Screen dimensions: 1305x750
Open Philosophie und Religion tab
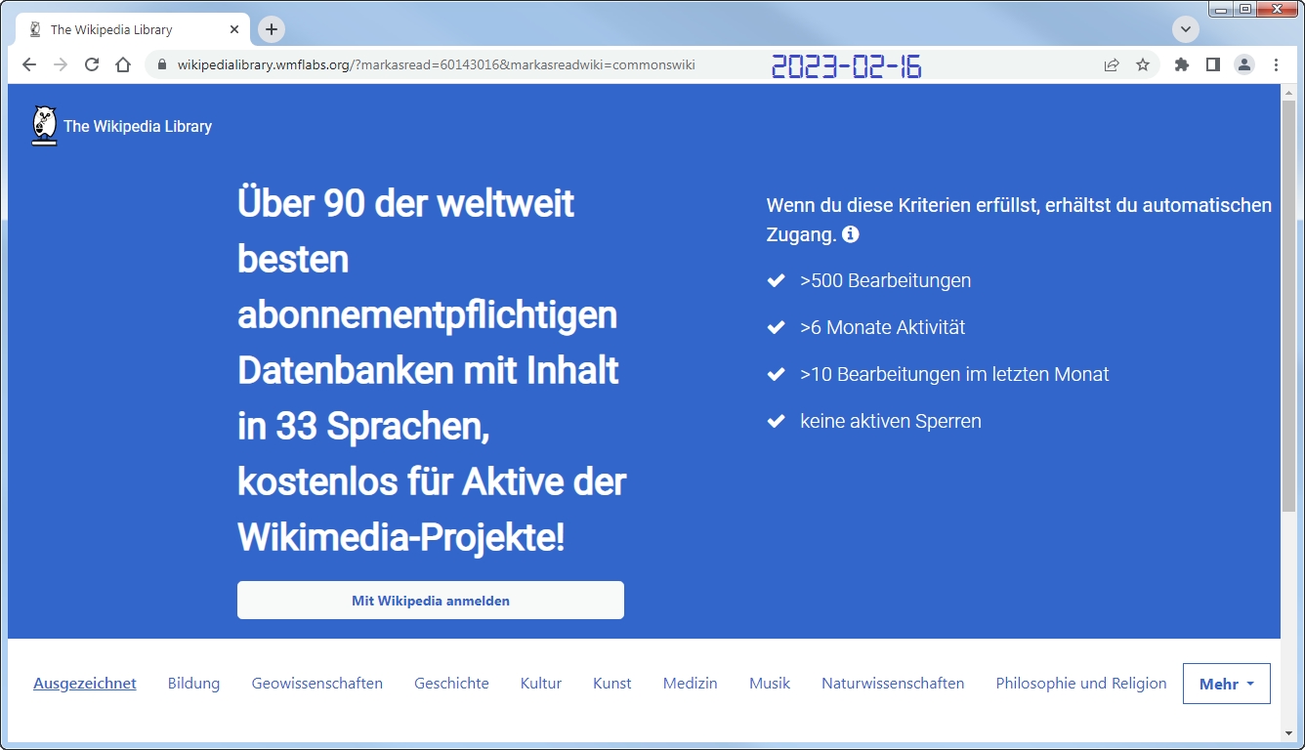pyautogui.click(x=1081, y=684)
